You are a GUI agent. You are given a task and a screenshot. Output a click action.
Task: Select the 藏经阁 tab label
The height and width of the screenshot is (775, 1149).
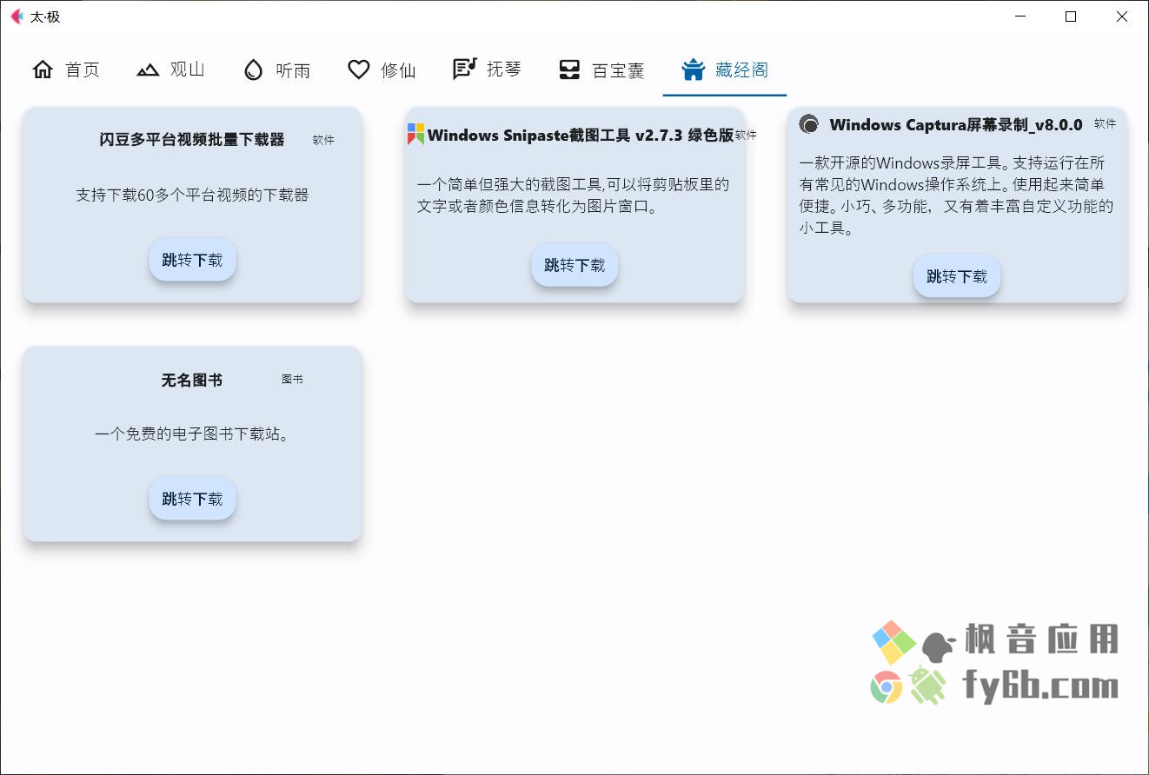coord(741,70)
